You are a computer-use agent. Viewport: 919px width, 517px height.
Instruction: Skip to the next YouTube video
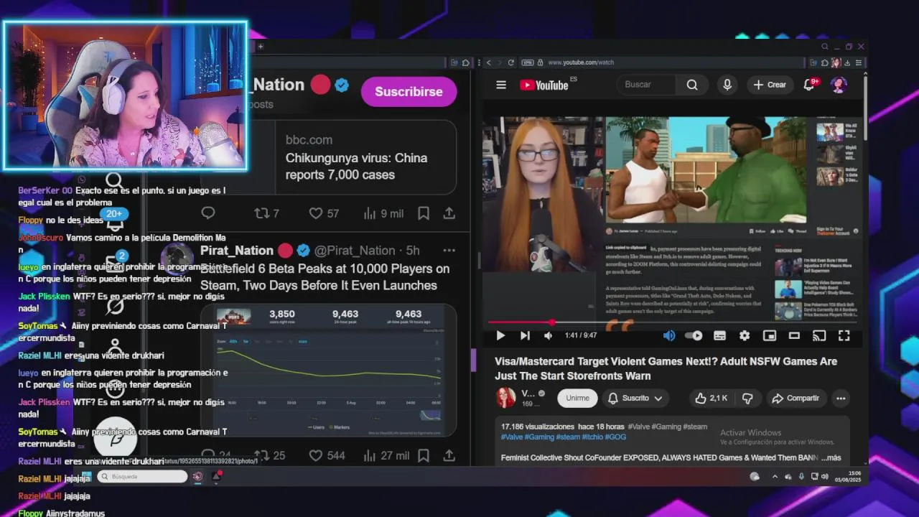525,335
